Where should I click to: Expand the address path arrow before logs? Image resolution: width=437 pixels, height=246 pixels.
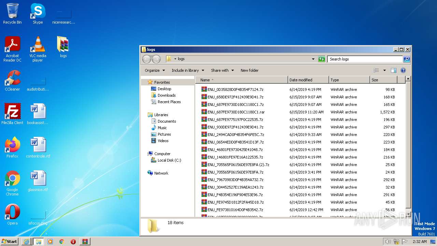(175, 59)
